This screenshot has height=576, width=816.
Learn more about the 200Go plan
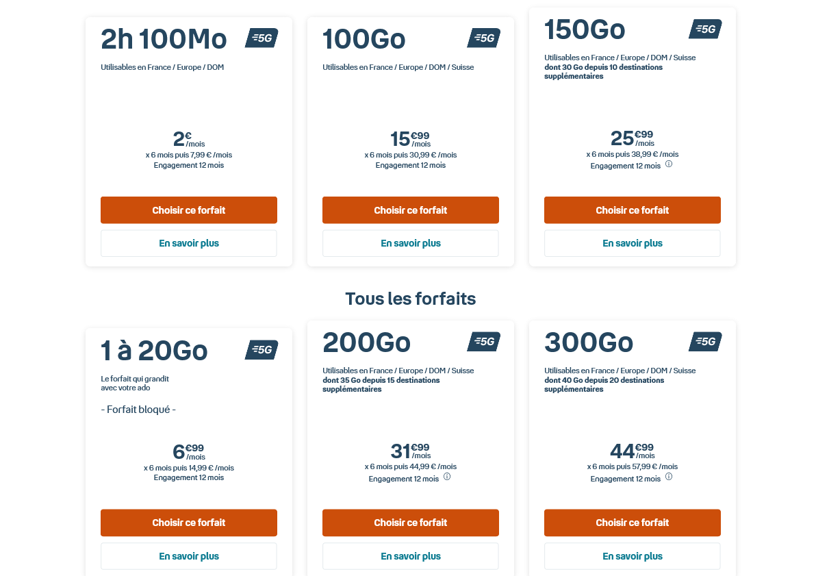[x=411, y=556]
